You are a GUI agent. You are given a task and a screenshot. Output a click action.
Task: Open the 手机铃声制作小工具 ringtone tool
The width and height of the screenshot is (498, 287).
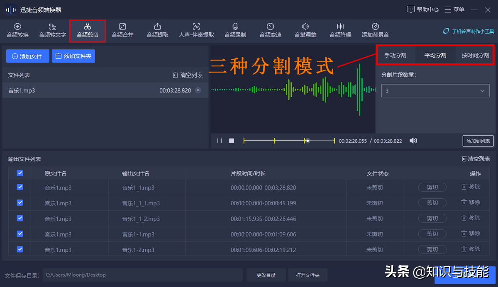point(469,31)
